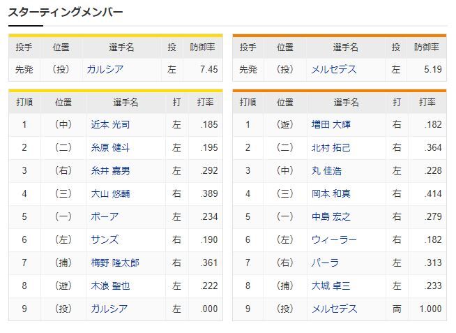Open player page for 近本 光司

click(110, 125)
